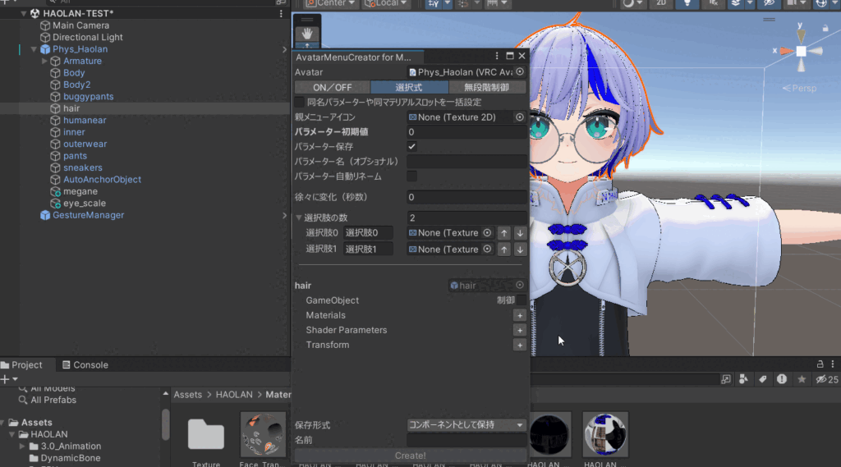
Task: Add Transform entry with plus button
Action: tap(520, 346)
